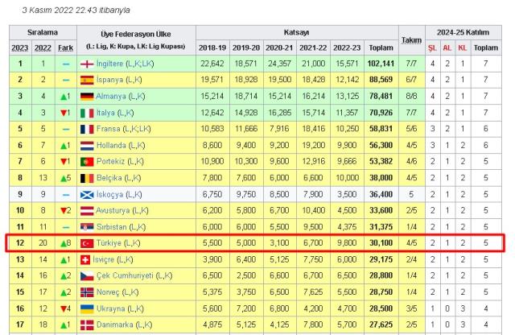Click the Denmark flag icon
Screen dimensions: 515x335
point(87,325)
